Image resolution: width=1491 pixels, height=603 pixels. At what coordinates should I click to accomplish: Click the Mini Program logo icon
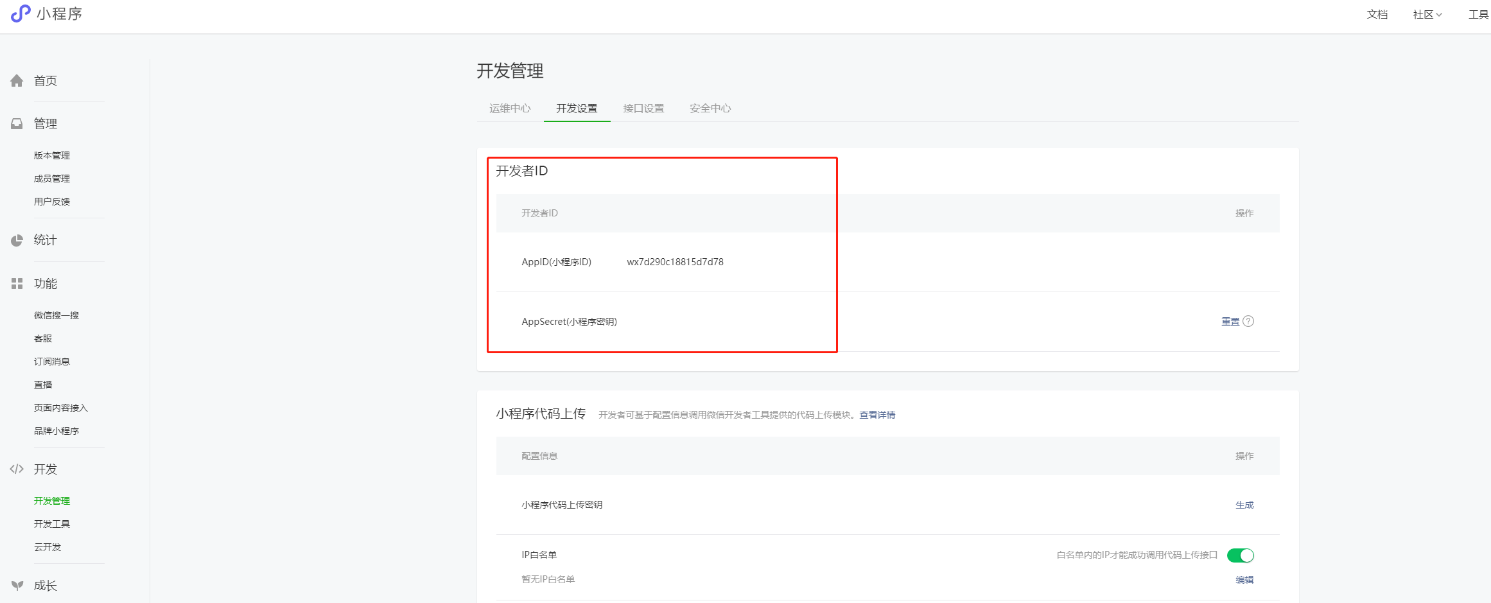[21, 13]
